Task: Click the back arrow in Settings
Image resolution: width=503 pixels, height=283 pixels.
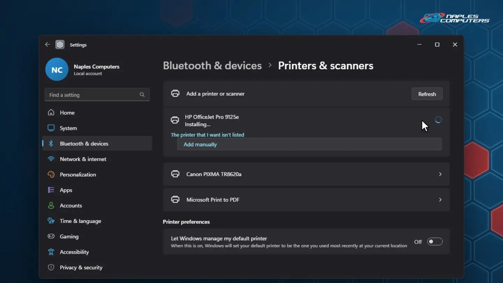Action: click(48, 44)
